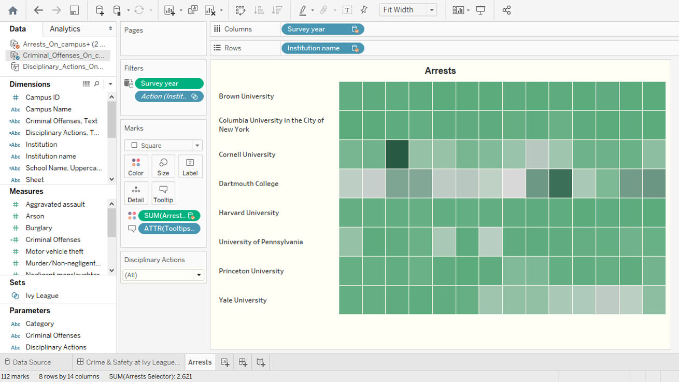Viewport: 679px width, 382px height.
Task: Duplicate the current sheet icon
Action: 192,10
